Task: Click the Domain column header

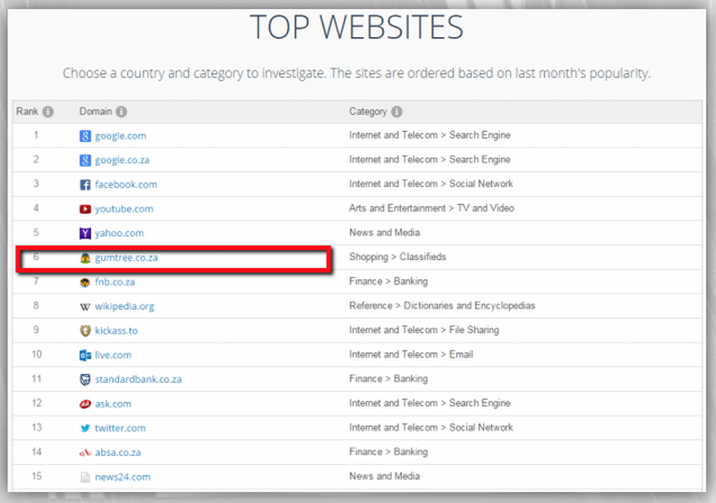Action: pos(96,111)
